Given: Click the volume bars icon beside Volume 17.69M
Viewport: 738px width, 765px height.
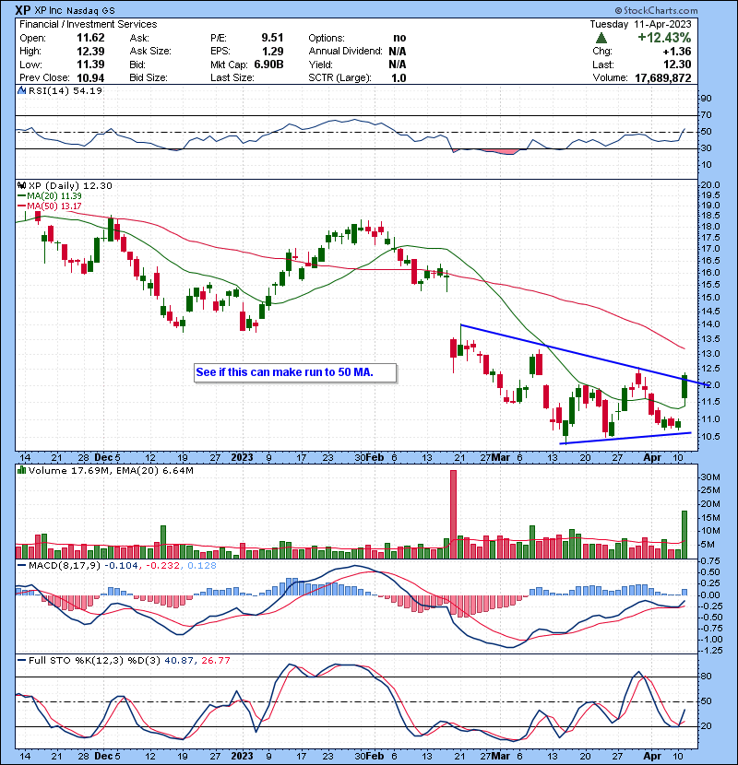Looking at the screenshot, I should click(21, 470).
